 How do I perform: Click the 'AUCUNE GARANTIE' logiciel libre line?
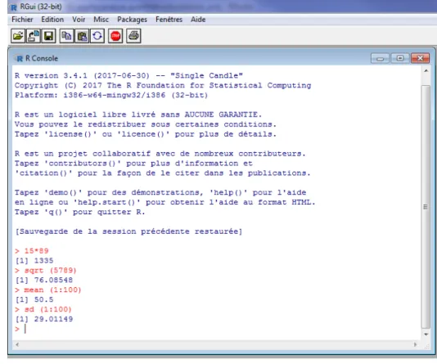click(138, 115)
